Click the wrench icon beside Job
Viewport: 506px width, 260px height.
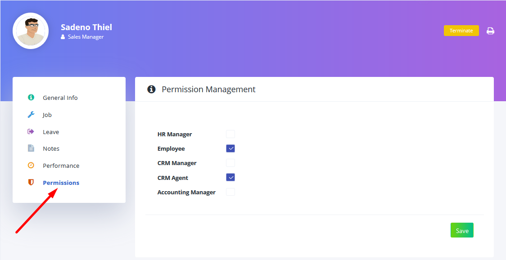31,115
